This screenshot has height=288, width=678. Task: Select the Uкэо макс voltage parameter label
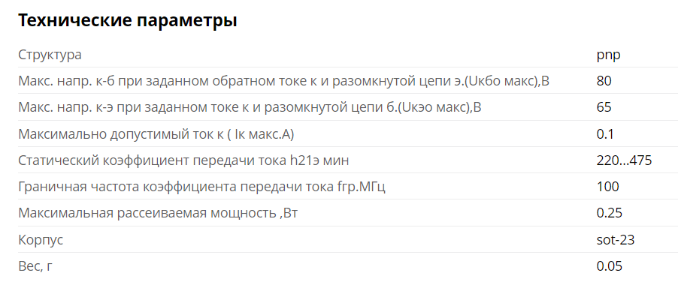click(x=250, y=107)
